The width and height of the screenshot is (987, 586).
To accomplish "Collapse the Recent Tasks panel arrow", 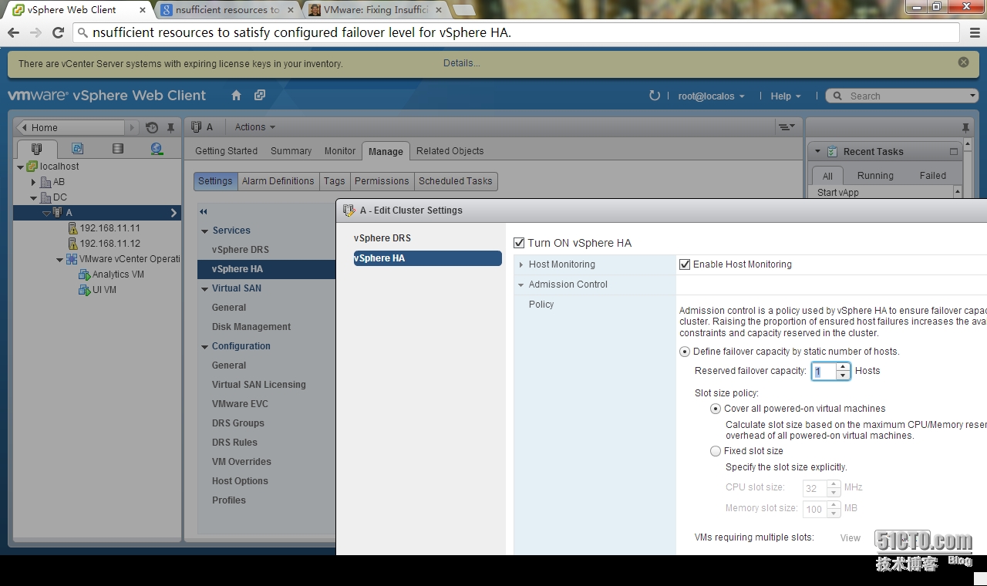I will point(817,152).
